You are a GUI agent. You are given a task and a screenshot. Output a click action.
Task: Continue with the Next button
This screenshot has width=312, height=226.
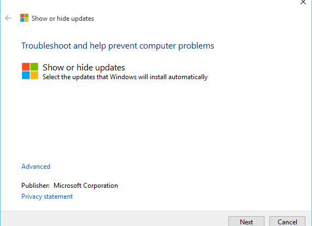[246, 221]
